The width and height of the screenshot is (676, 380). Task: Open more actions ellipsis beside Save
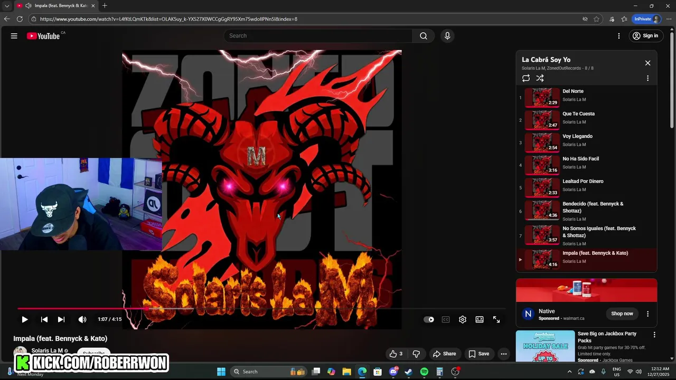(504, 354)
